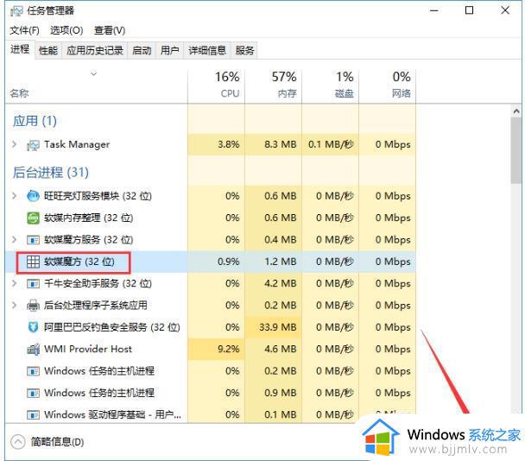Click the first Windows 任务的主机进程 icon

(x=33, y=371)
